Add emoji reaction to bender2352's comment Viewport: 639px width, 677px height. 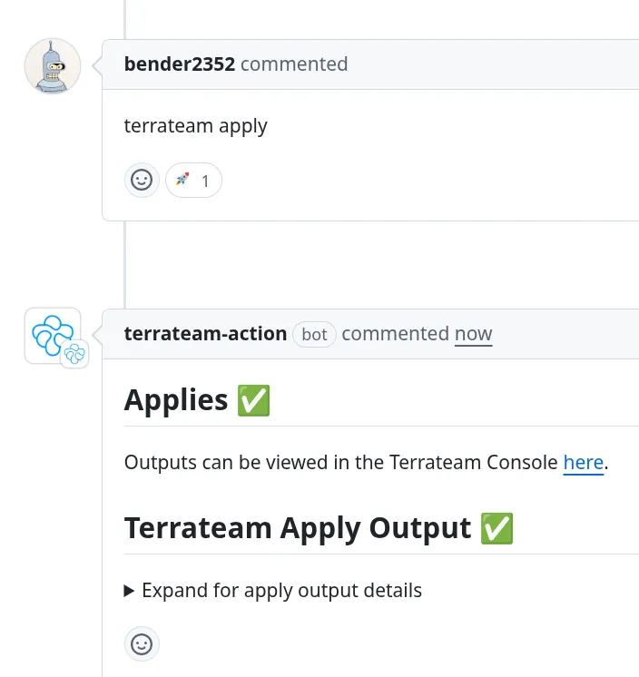click(x=142, y=181)
